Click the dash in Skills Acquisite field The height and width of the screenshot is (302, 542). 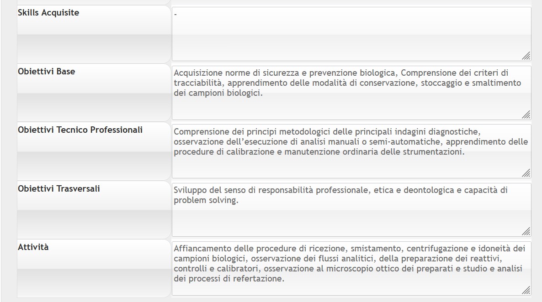pos(175,15)
